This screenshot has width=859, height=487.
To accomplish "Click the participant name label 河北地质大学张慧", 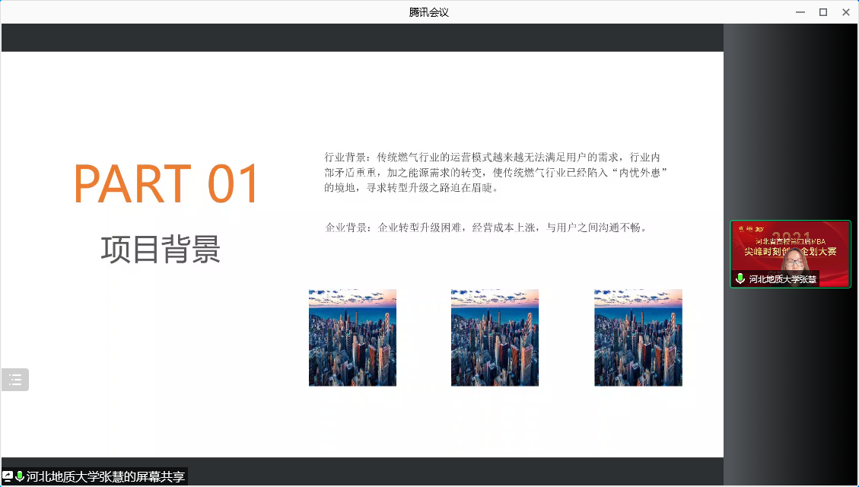I will (x=782, y=279).
